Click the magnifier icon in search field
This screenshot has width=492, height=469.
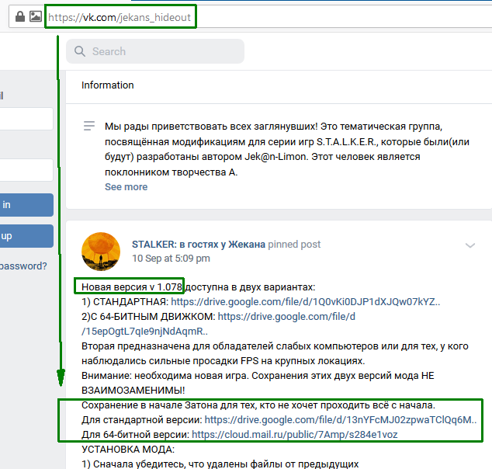click(x=80, y=51)
